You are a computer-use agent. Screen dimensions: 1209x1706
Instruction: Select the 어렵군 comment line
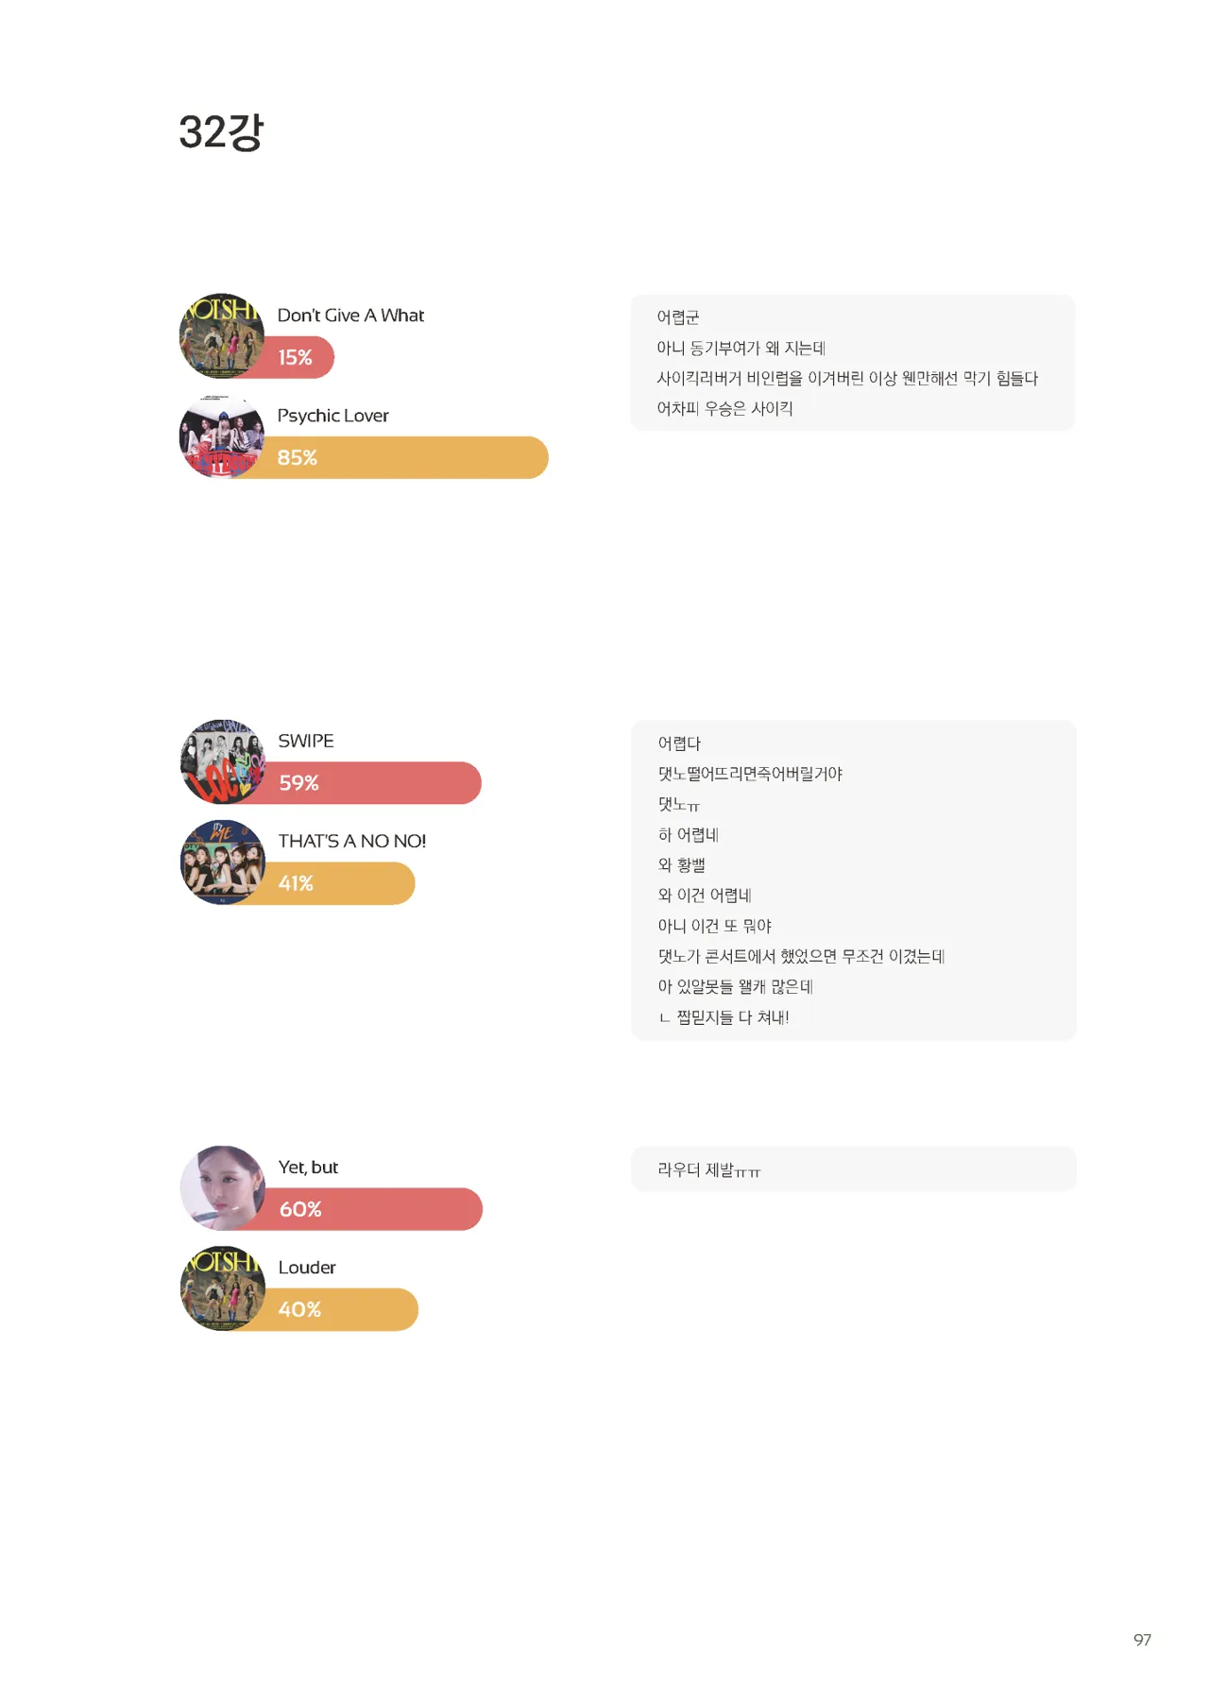678,317
